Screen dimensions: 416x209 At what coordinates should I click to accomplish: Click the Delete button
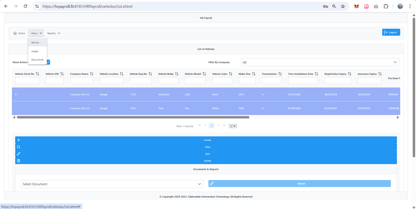coord(206,161)
